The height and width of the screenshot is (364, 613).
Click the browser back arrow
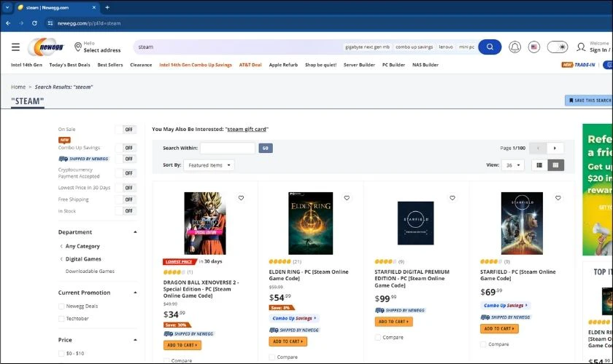[x=8, y=23]
